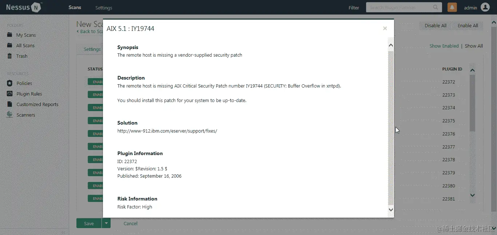Toggle Enabled status for plugin 22379
The image size is (497, 235).
click(96, 173)
